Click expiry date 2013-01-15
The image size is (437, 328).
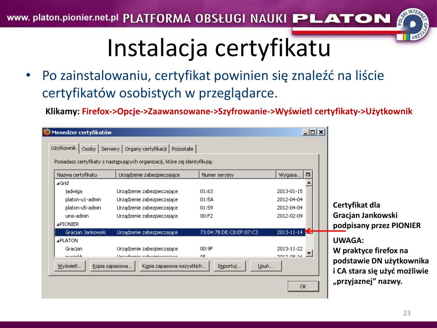(x=290, y=191)
